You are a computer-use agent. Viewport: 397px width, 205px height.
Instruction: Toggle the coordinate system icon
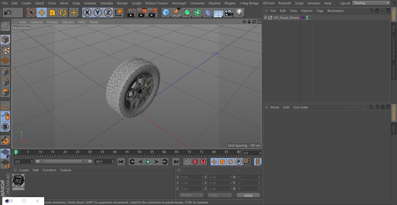point(119,13)
